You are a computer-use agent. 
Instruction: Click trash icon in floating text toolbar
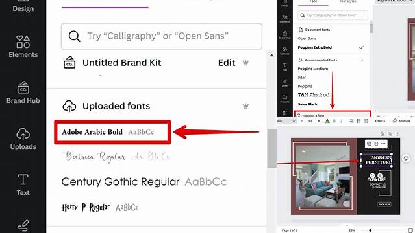[376, 144]
